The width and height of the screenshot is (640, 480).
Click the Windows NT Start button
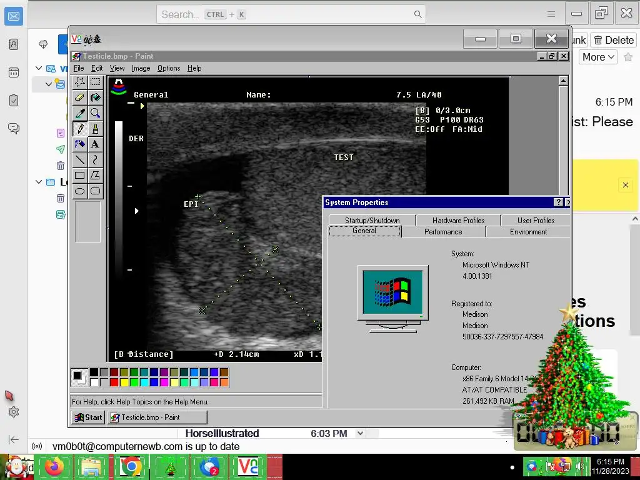click(87, 417)
